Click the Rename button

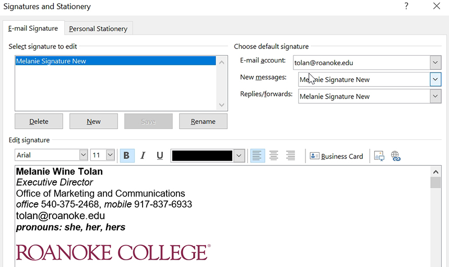(203, 122)
